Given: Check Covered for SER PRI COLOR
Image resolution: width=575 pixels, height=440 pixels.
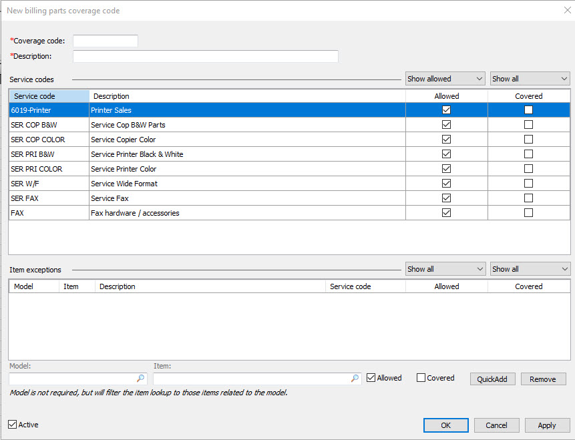Looking at the screenshot, I should 528,168.
